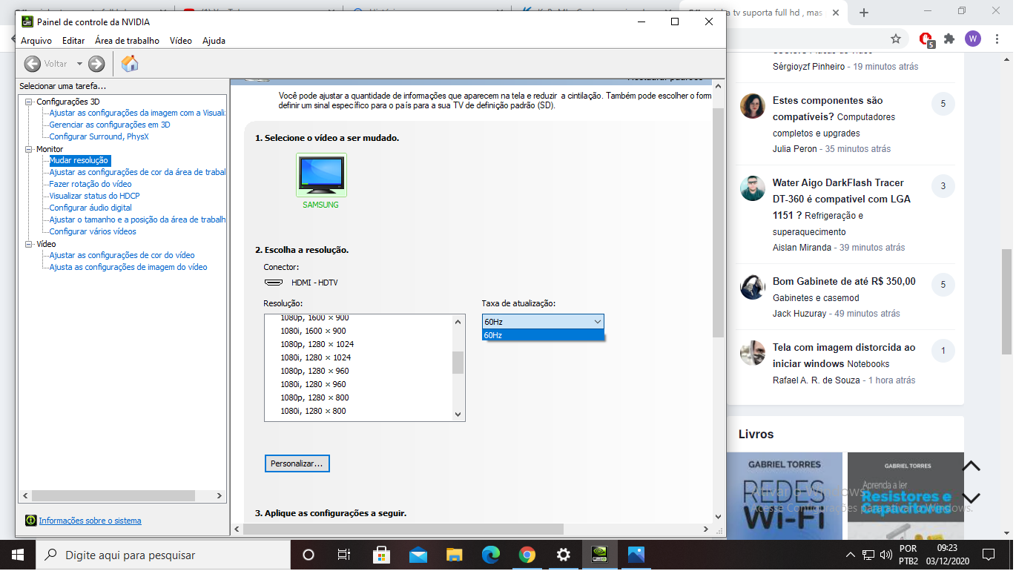Click the Voltar back arrow icon

33,64
